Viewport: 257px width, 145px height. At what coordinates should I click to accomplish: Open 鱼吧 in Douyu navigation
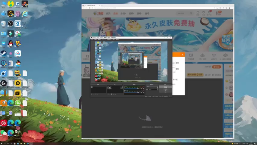[147, 14]
